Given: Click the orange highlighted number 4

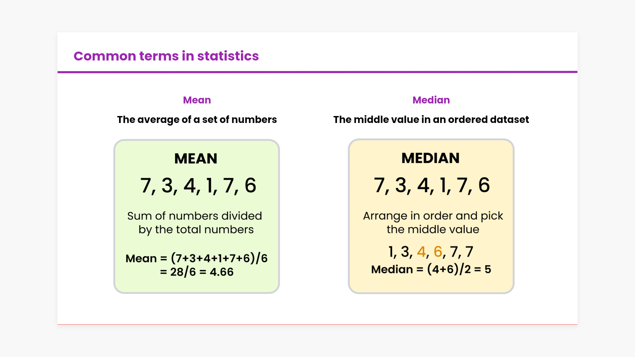Looking at the screenshot, I should click(x=421, y=252).
